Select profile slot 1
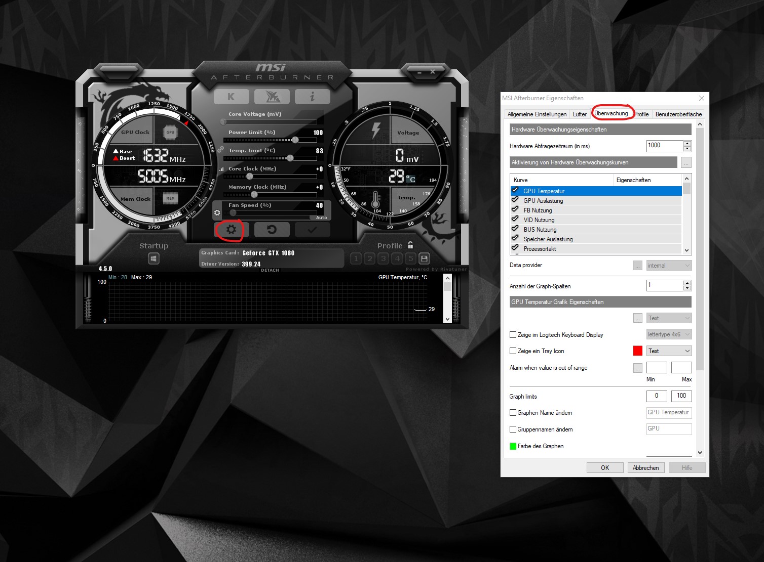Viewport: 764px width, 562px height. coord(356,258)
